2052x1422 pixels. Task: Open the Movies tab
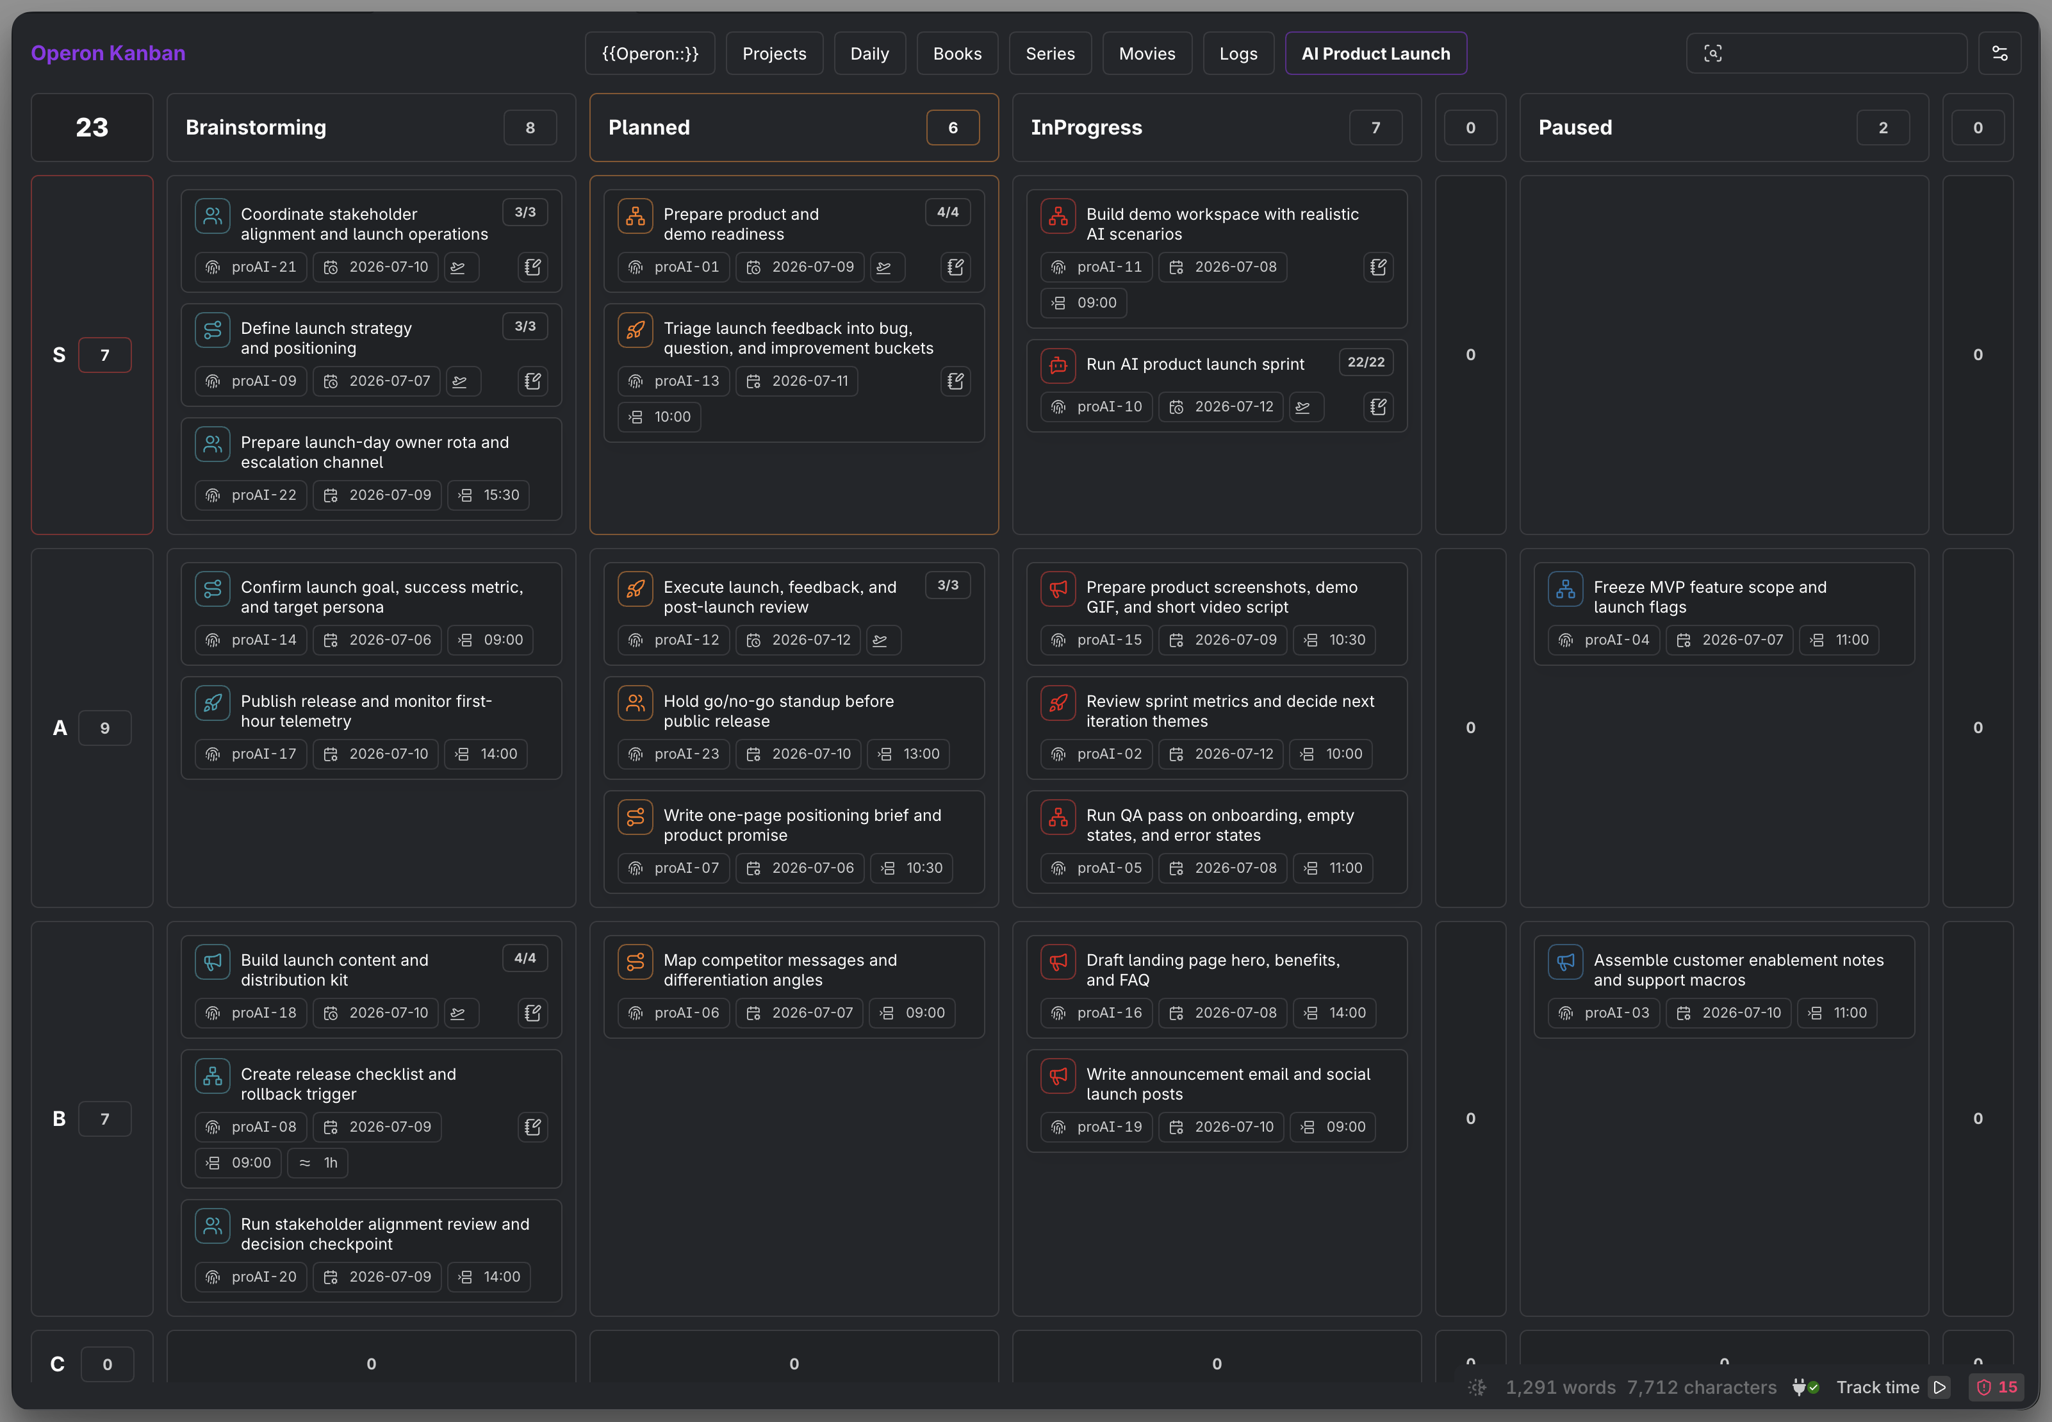1146,53
